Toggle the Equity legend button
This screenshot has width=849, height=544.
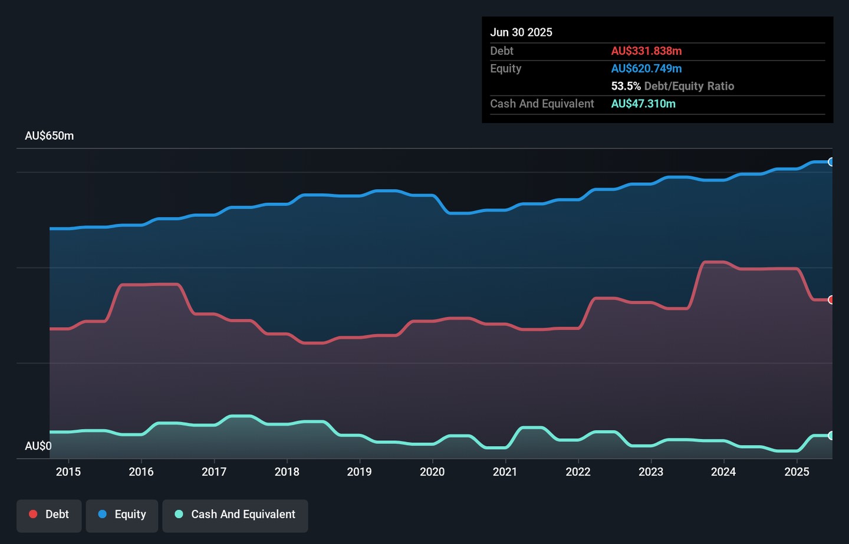[121, 515]
